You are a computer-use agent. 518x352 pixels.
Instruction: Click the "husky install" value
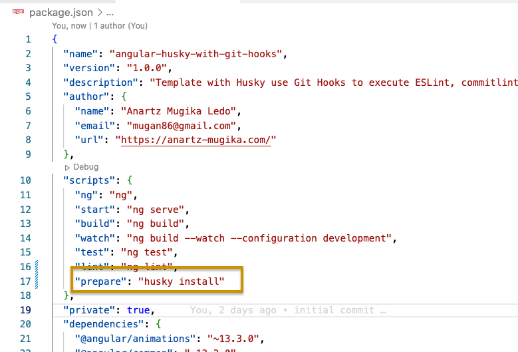tap(182, 281)
